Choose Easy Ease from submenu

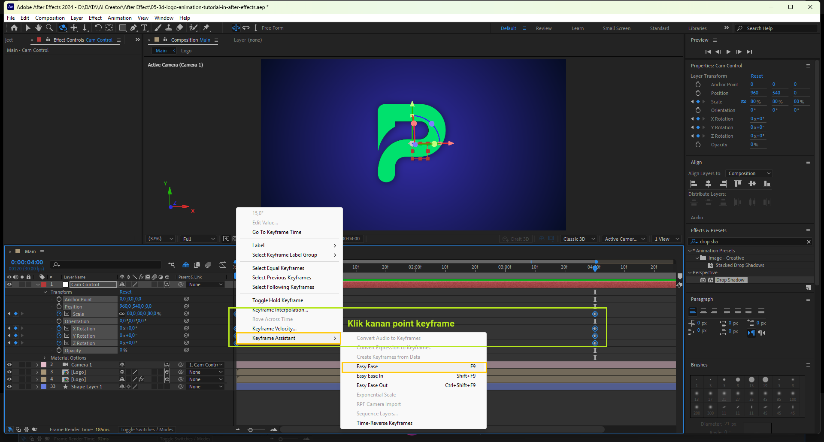pos(367,366)
